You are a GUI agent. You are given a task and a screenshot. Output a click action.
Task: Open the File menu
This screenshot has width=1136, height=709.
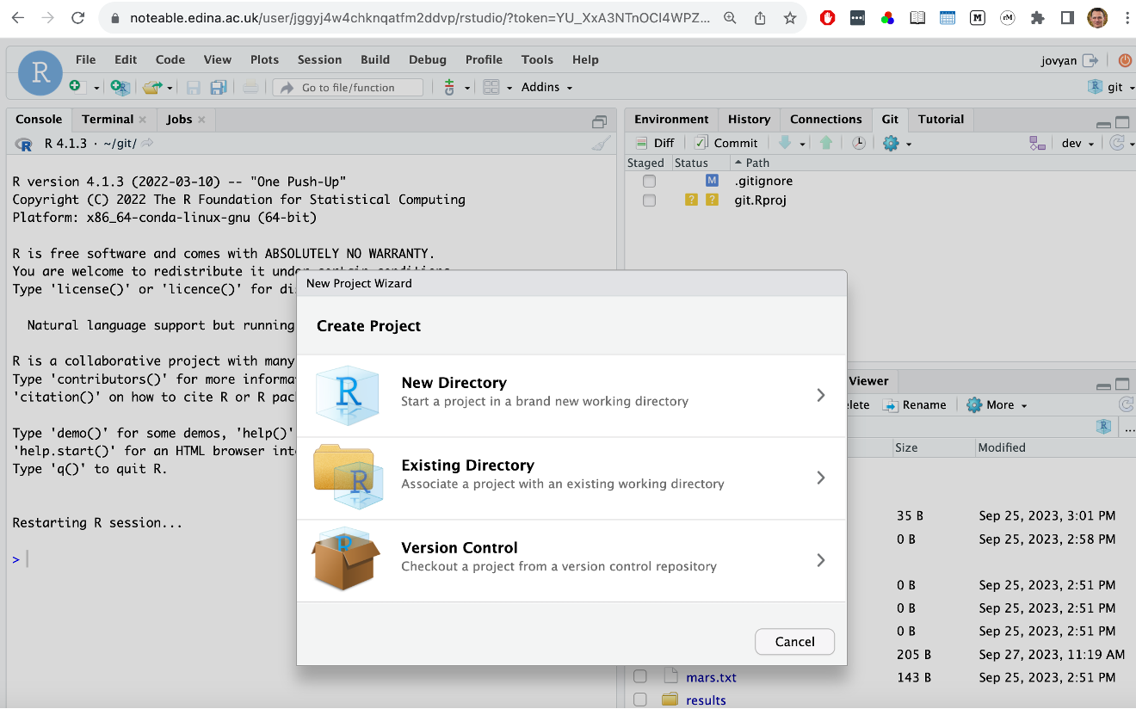point(85,59)
